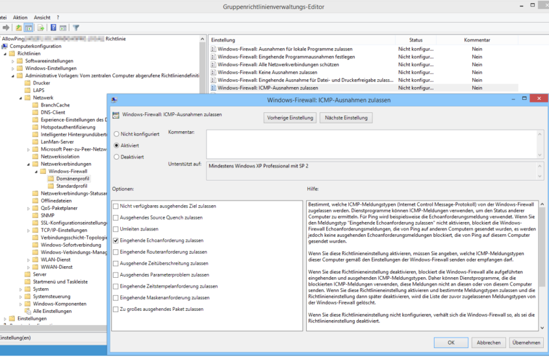Click the 'Nächste Einstellung' button

(x=346, y=118)
